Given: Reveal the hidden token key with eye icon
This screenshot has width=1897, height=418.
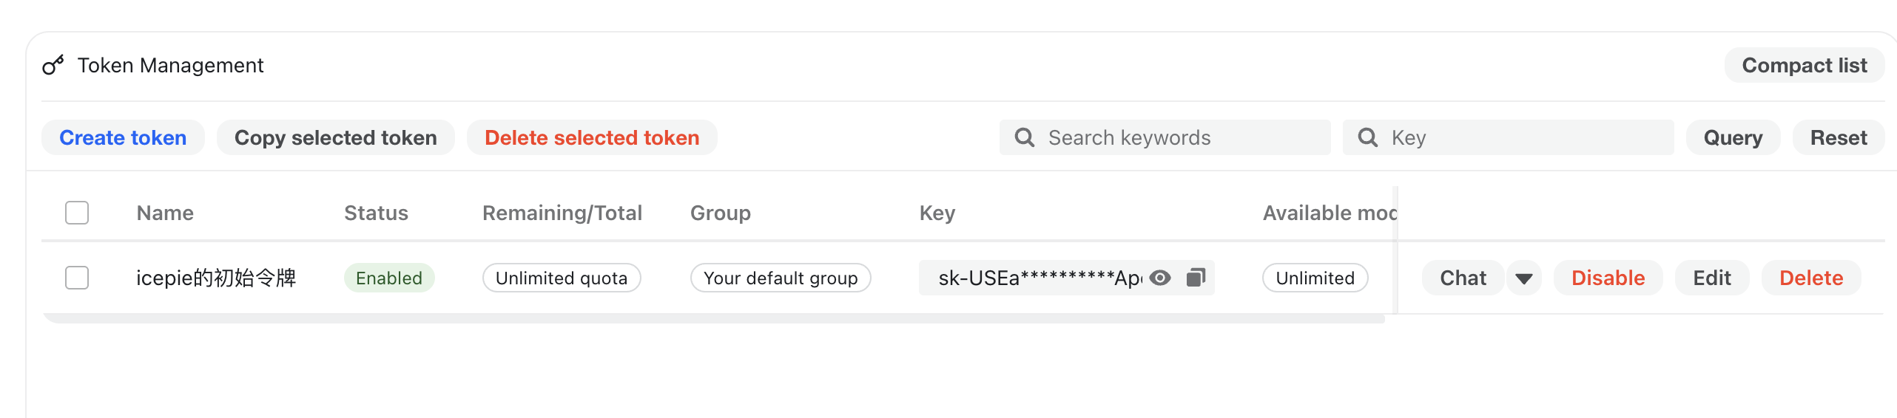Looking at the screenshot, I should (1160, 278).
